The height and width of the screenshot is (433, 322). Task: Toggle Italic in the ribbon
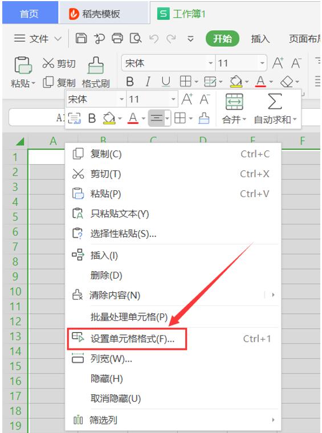[148, 81]
